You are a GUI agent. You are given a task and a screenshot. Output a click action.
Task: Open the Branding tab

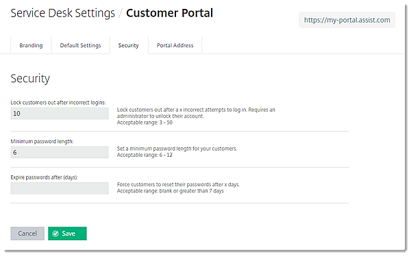pos(31,45)
